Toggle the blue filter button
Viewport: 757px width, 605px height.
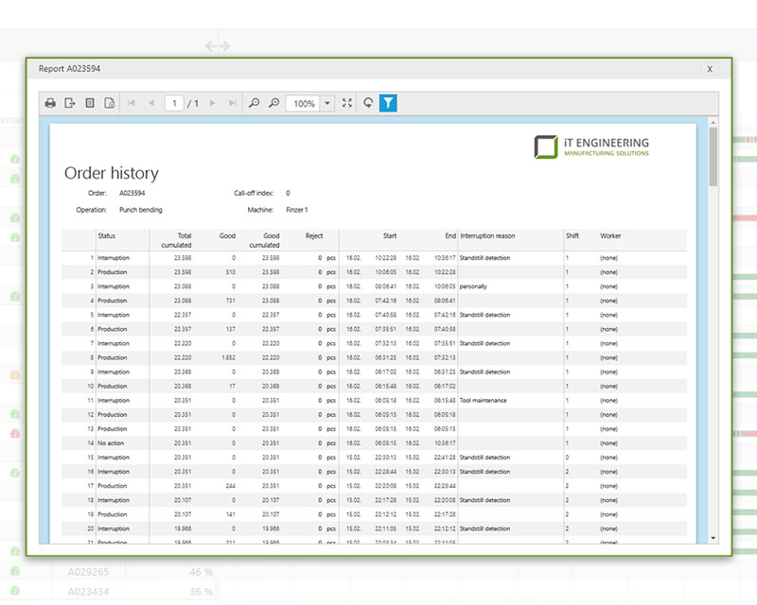tap(388, 103)
